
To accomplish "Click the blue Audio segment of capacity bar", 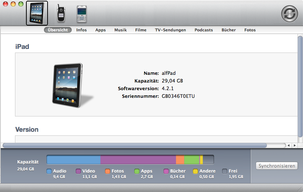I will [x=74, y=160].
